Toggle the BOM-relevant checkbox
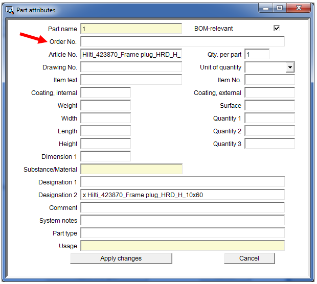Viewport: 317px width, 284px height. 276,28
